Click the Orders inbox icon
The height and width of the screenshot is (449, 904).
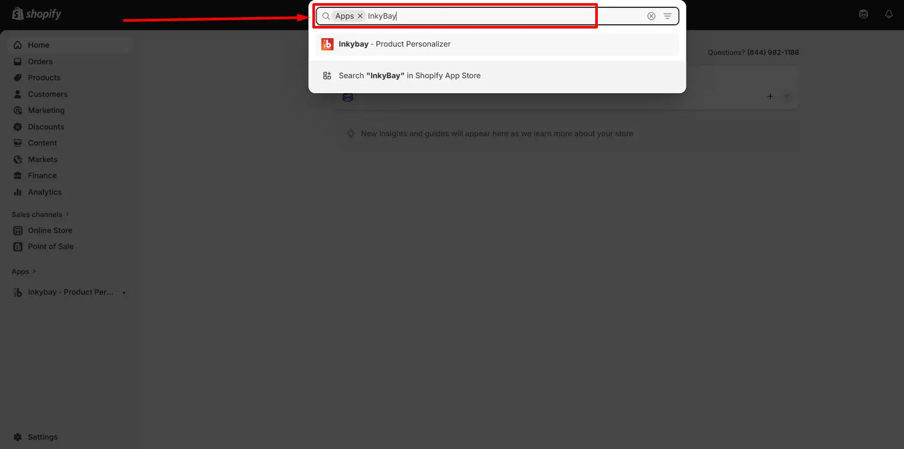(x=18, y=62)
